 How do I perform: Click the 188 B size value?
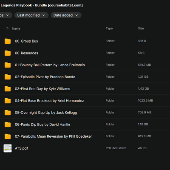point(142,41)
